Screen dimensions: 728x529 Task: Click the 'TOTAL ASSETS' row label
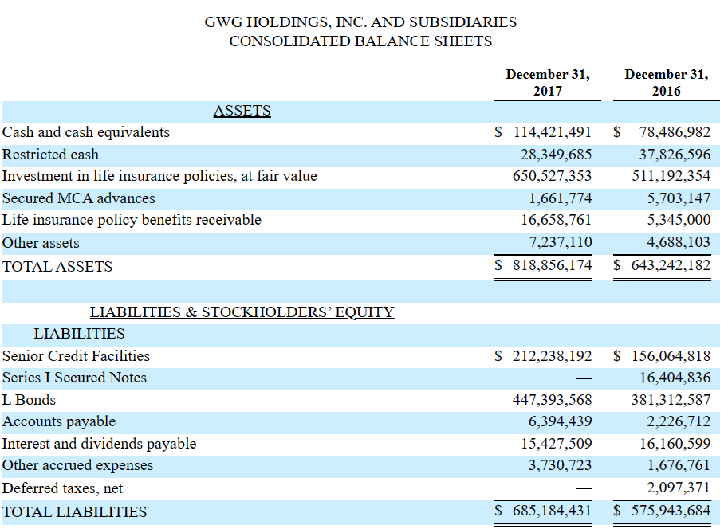coord(57,266)
